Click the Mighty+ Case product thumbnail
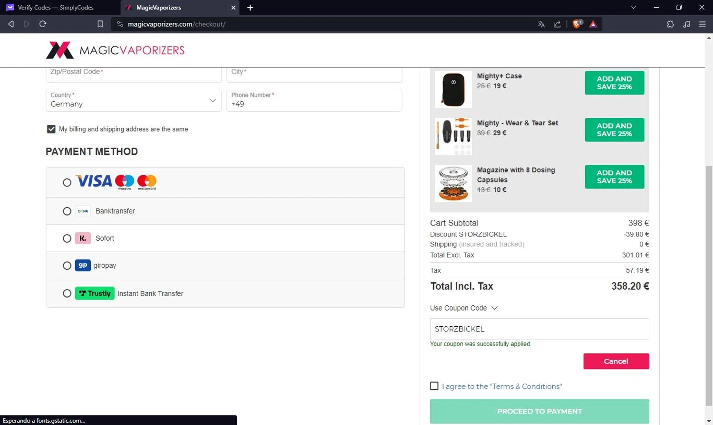 pyautogui.click(x=453, y=89)
